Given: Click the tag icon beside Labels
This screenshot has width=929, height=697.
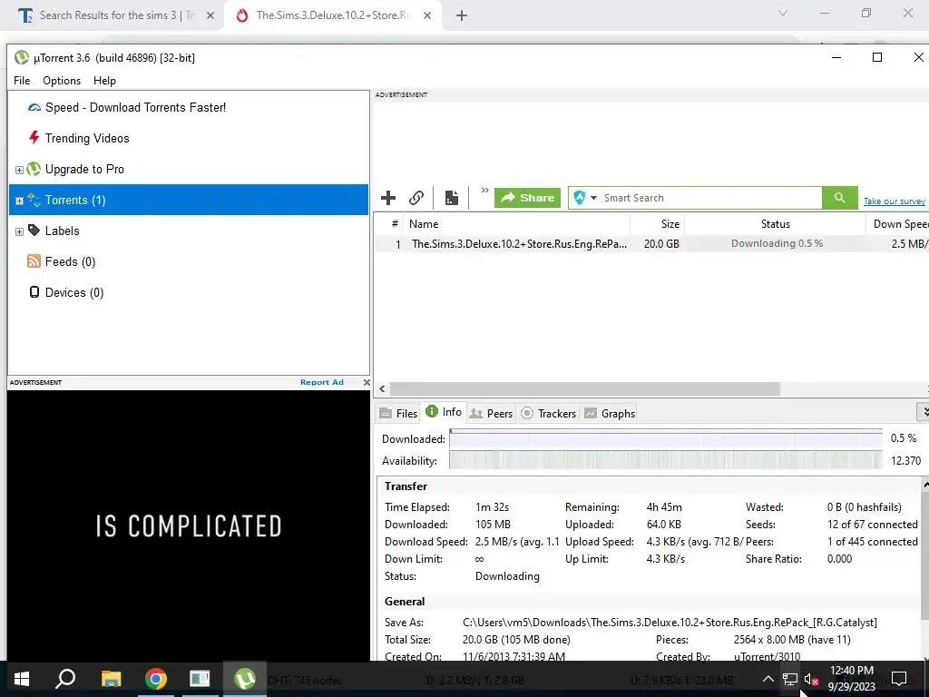Looking at the screenshot, I should (x=34, y=231).
